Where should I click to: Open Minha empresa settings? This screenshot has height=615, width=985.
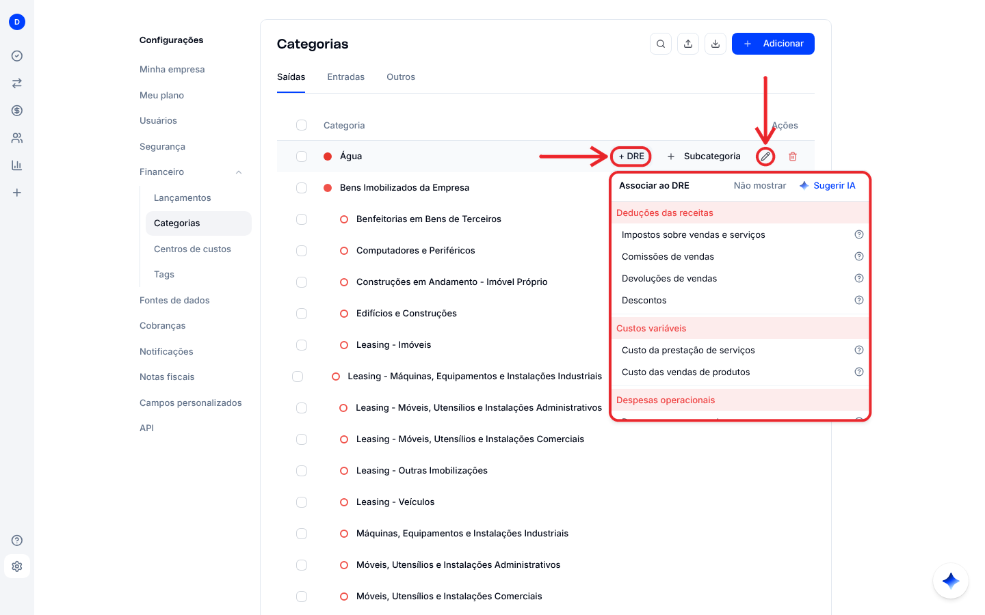coord(172,70)
